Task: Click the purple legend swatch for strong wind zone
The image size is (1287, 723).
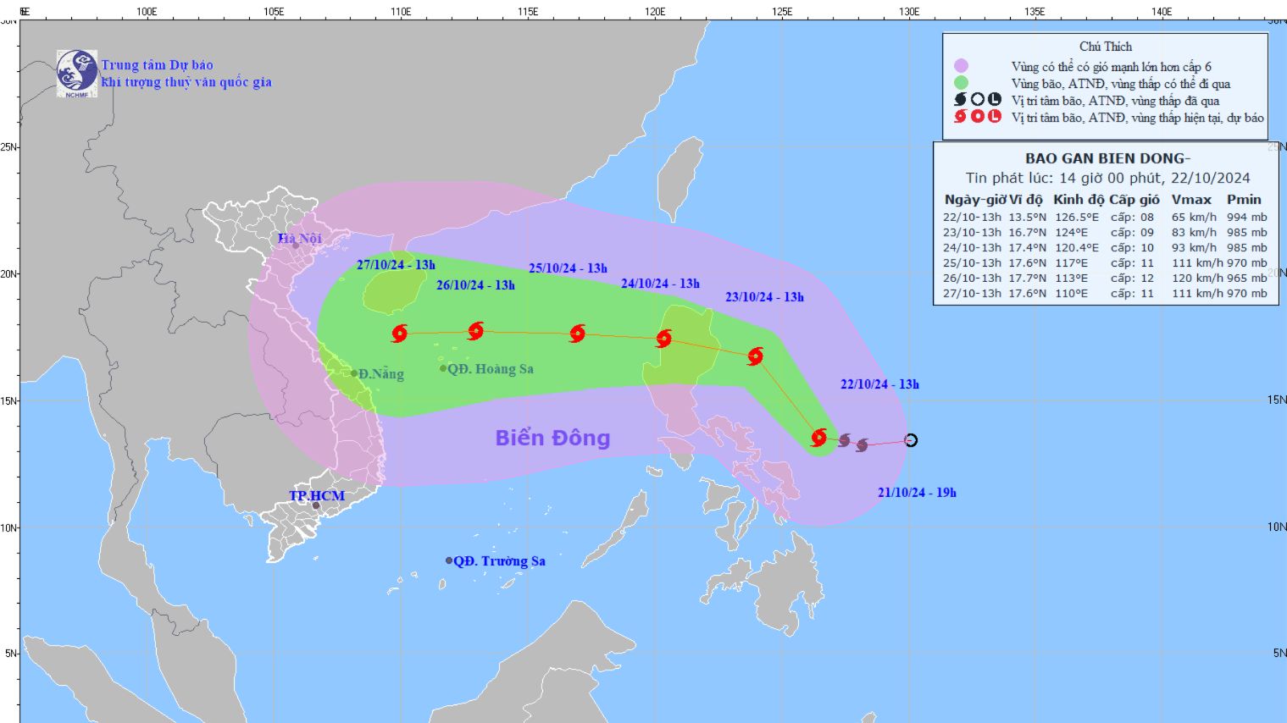Action: tap(961, 66)
